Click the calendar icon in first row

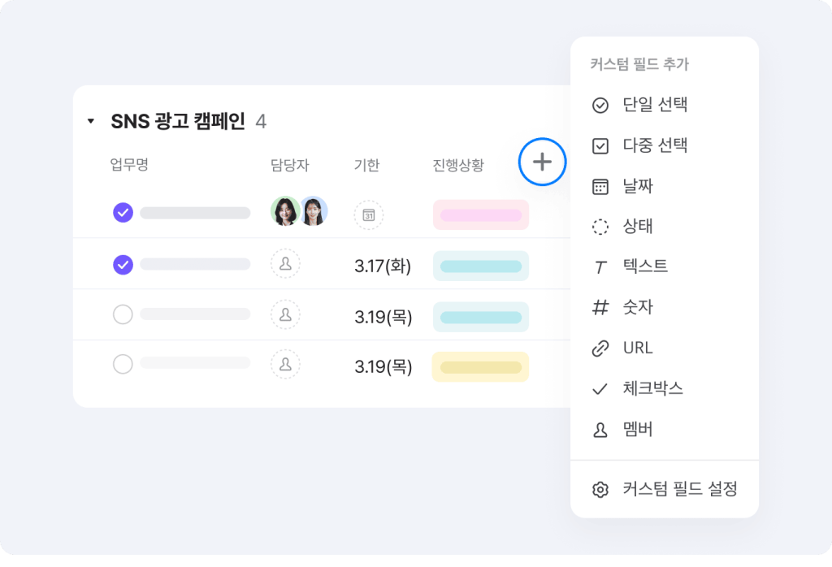coord(369,215)
